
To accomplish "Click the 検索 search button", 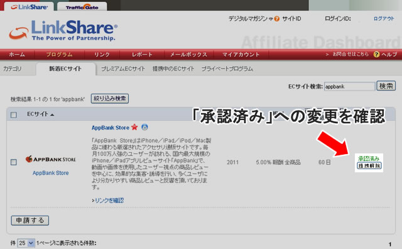I will [x=386, y=86].
